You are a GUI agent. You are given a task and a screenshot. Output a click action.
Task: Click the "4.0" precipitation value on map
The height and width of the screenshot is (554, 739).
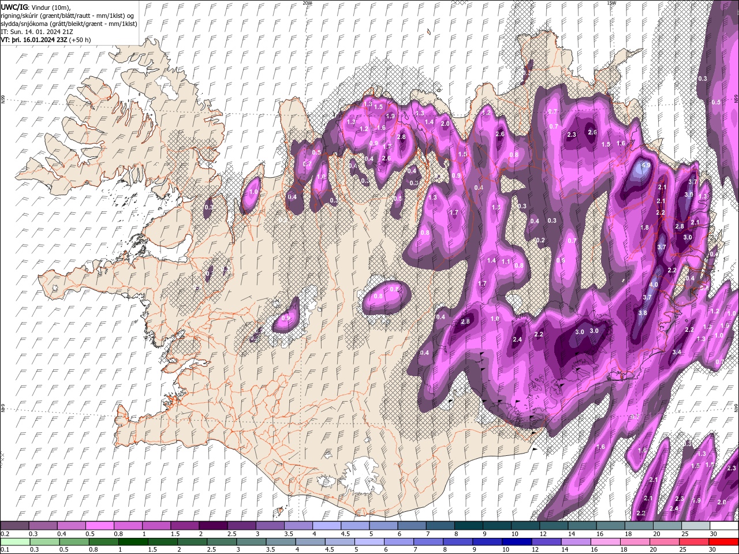point(654,285)
